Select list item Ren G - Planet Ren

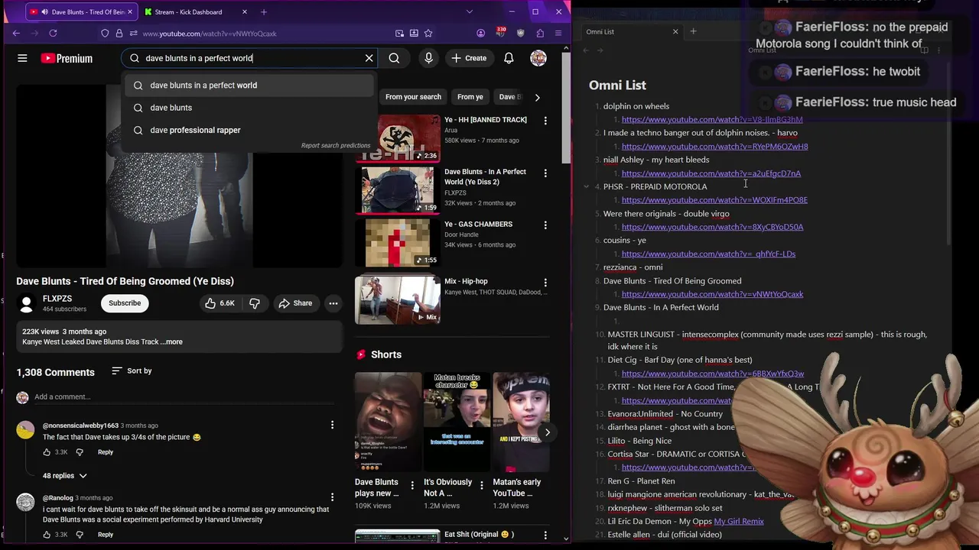tap(641, 481)
